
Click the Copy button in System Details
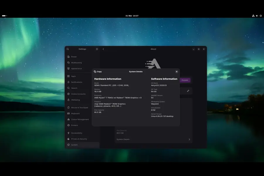98,72
